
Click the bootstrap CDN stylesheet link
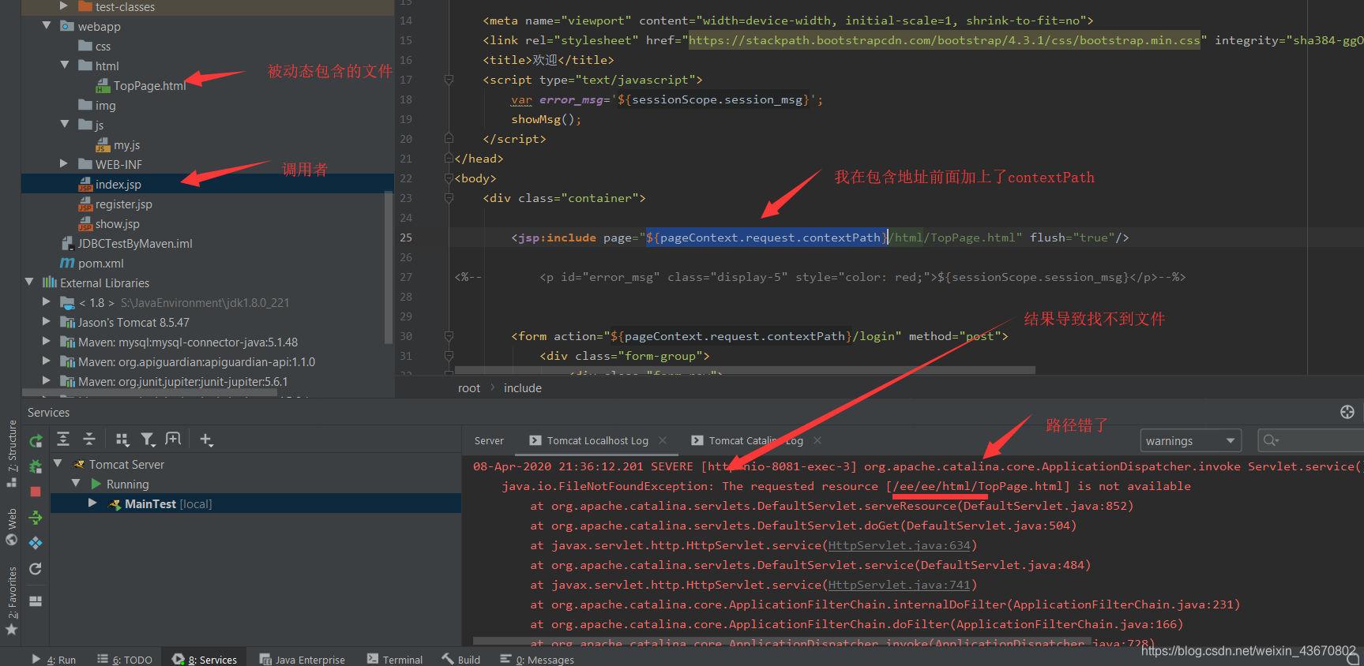pos(945,40)
